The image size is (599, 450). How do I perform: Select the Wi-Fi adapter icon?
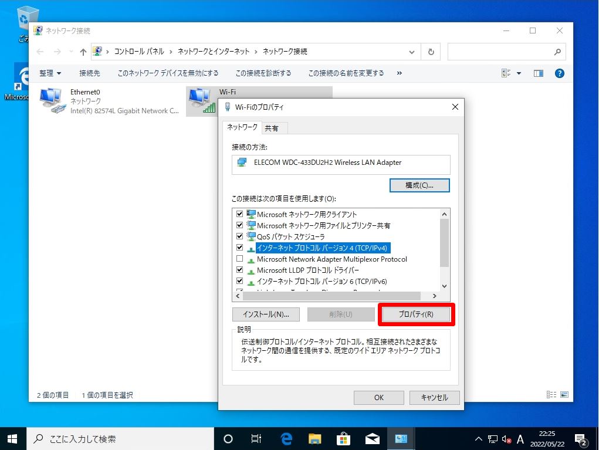(x=201, y=101)
